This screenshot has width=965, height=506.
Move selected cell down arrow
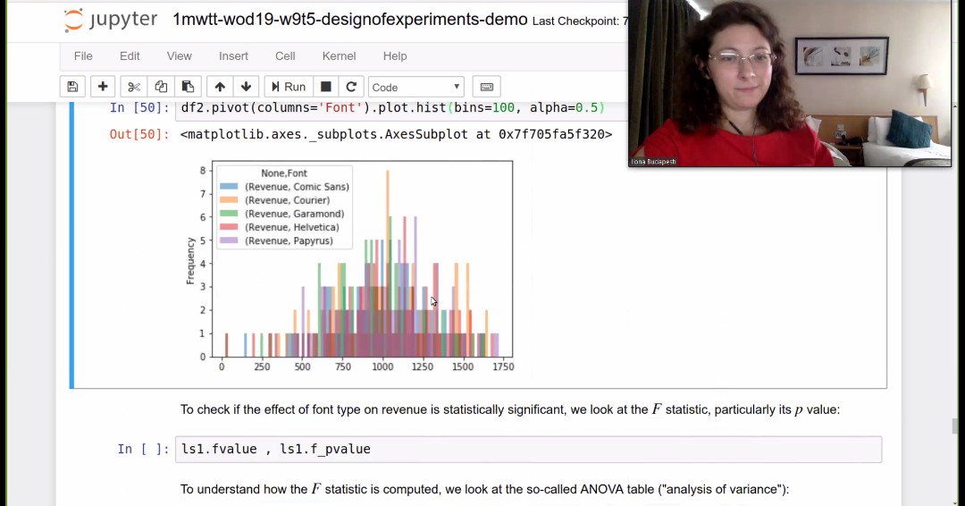coord(247,87)
